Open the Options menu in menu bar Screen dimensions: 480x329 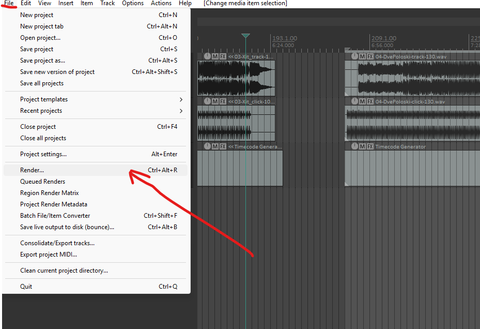tap(133, 4)
